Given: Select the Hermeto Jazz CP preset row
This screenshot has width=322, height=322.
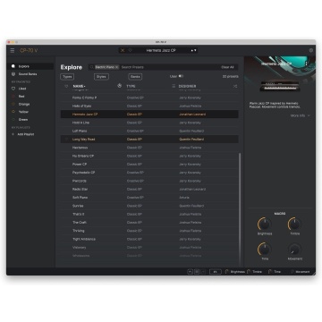Looking at the screenshot, I should tap(149, 114).
